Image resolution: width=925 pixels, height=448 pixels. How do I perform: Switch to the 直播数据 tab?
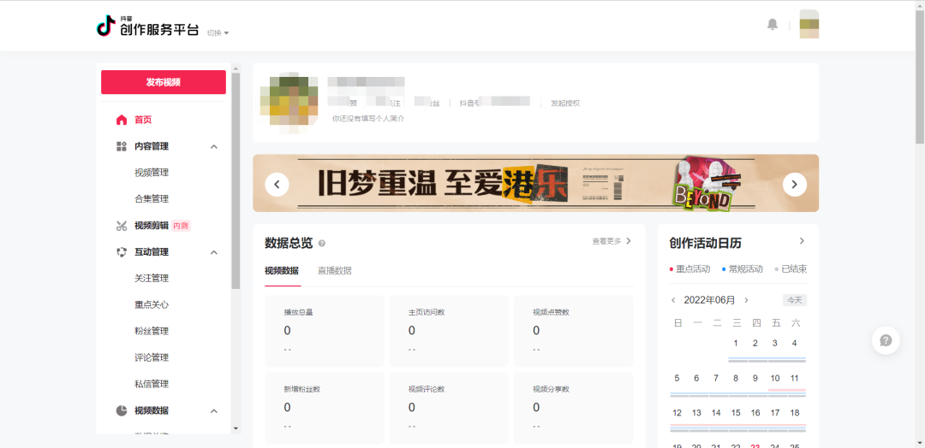[334, 271]
